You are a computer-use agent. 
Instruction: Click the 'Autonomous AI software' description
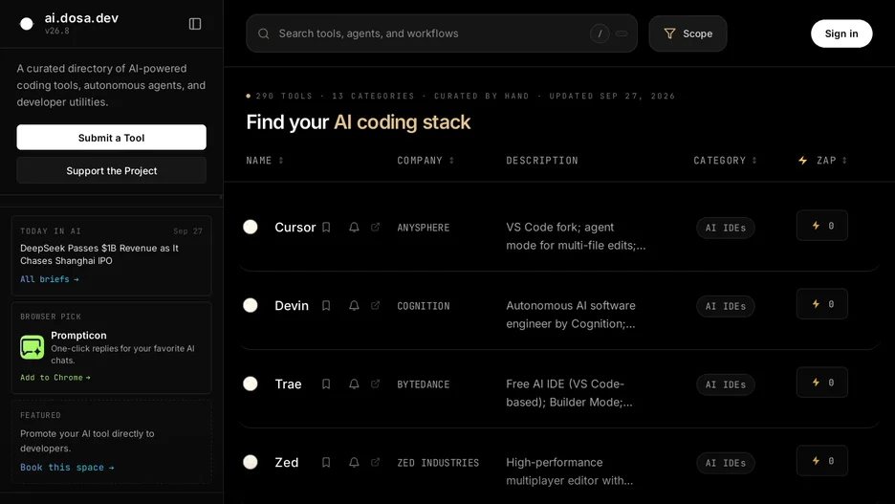point(571,314)
